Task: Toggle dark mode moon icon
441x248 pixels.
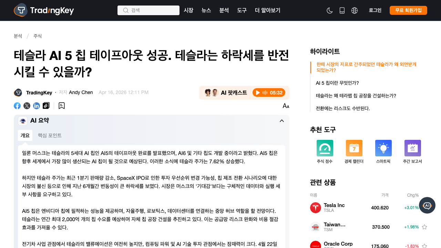Action: 329,10
